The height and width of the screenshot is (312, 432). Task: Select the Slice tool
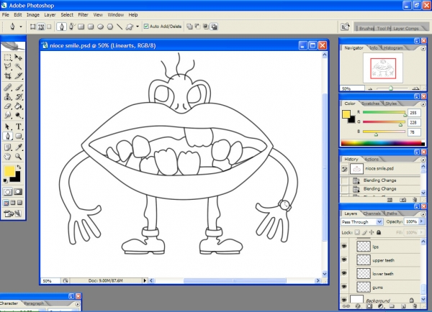pyautogui.click(x=18, y=75)
